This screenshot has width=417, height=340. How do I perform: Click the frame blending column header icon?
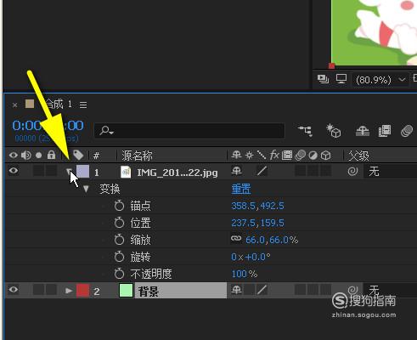(287, 155)
